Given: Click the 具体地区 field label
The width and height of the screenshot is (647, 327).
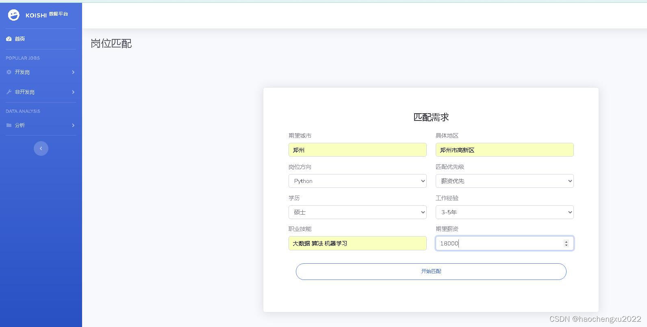Looking at the screenshot, I should pyautogui.click(x=447, y=136).
